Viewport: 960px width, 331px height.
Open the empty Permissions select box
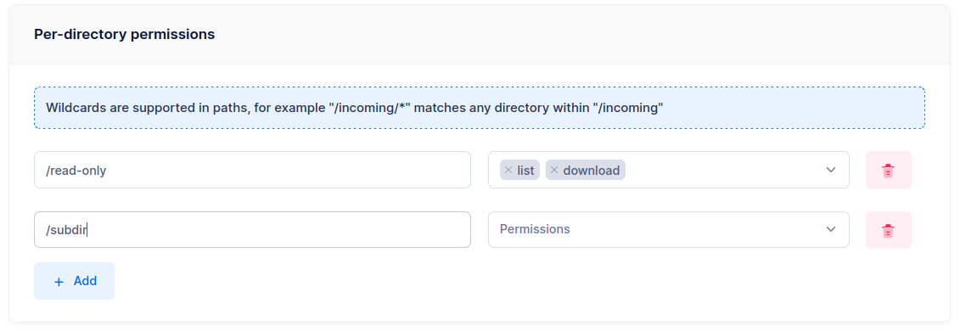(669, 229)
